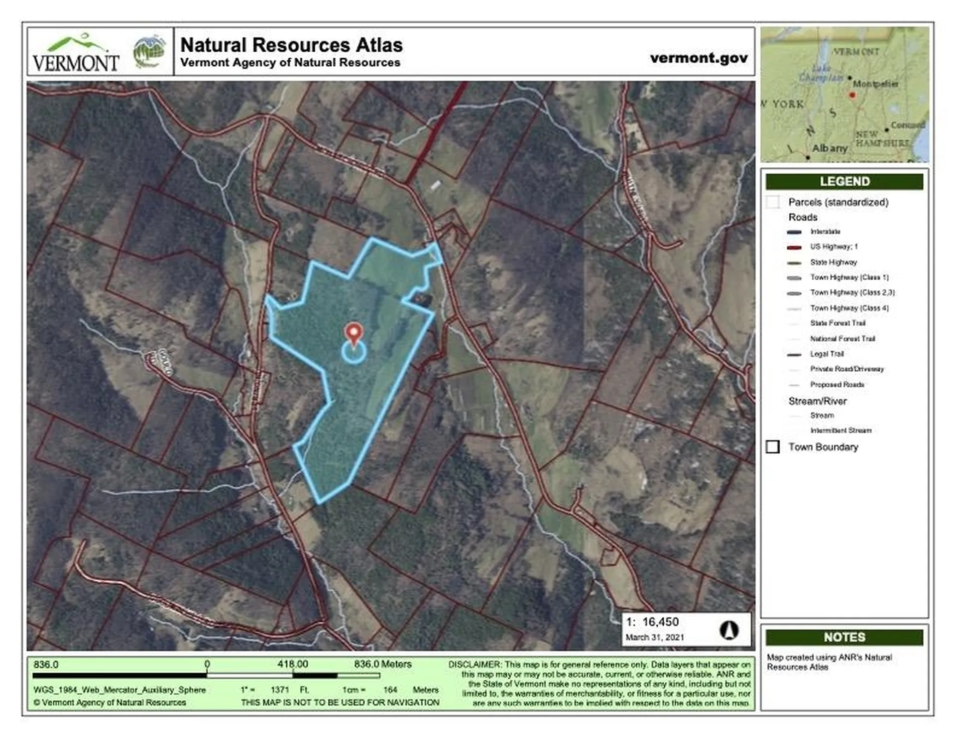This screenshot has height=738, width=956.
Task: Click the Vermont state logo
Action: tap(76, 53)
